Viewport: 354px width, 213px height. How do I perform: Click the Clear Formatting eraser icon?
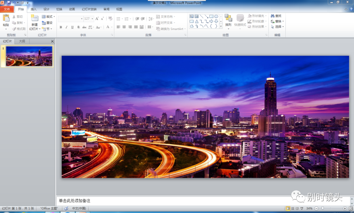tap(110, 19)
